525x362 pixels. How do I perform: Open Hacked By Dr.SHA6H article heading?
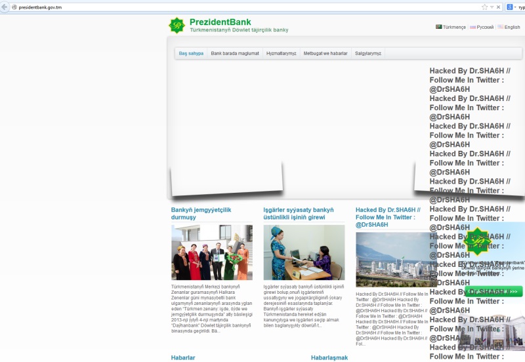tap(388, 217)
